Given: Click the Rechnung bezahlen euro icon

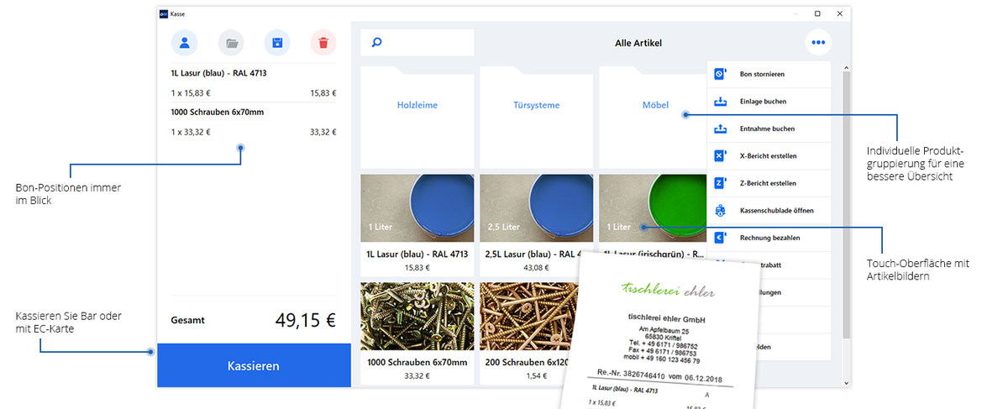Looking at the screenshot, I should coord(720,238).
